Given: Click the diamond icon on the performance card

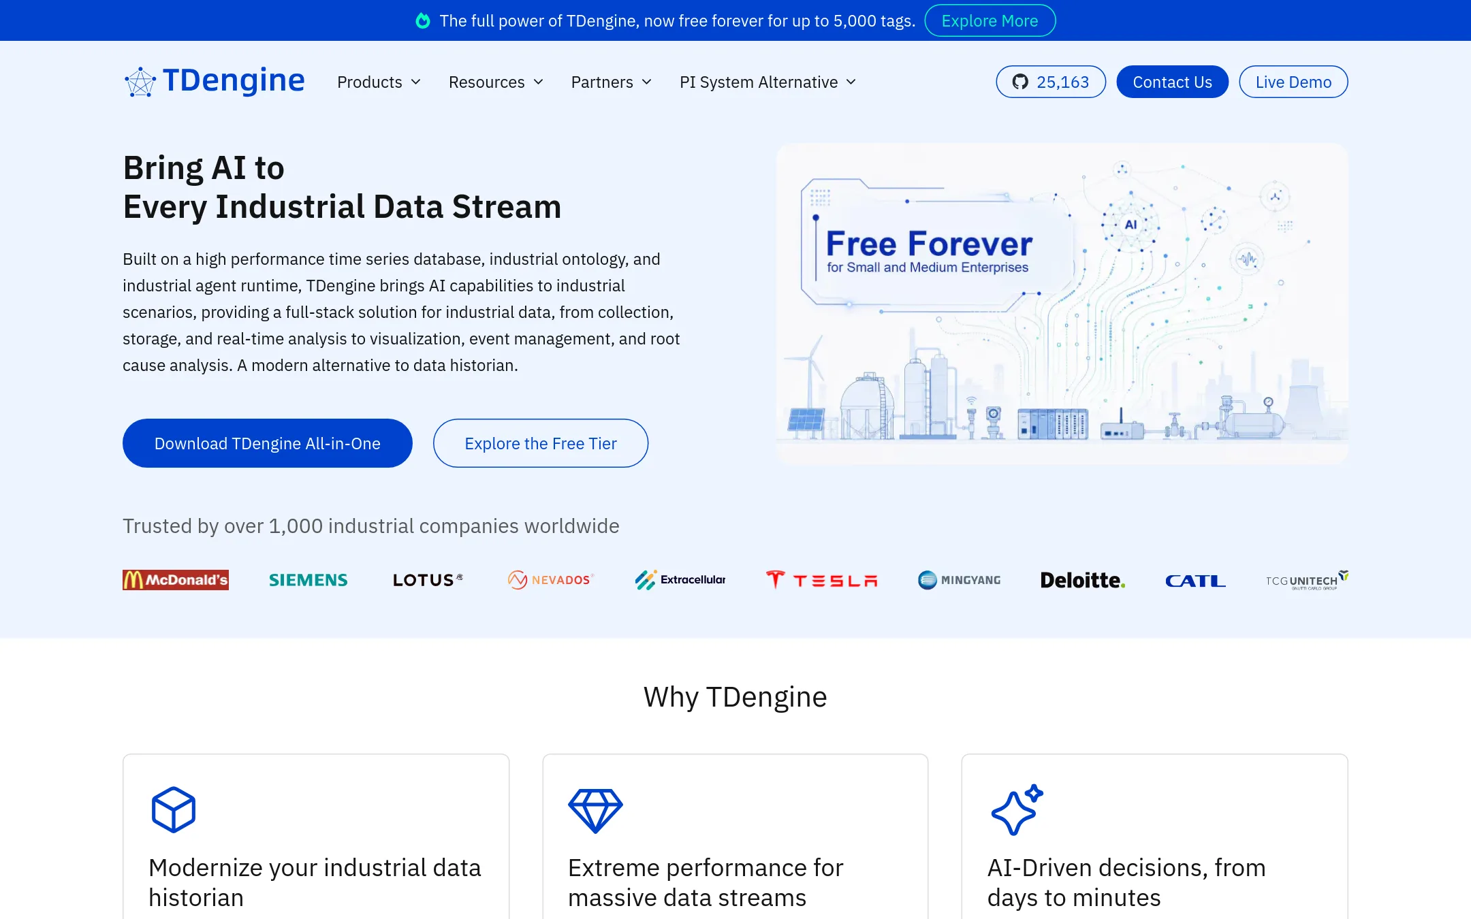Looking at the screenshot, I should click(x=595, y=811).
